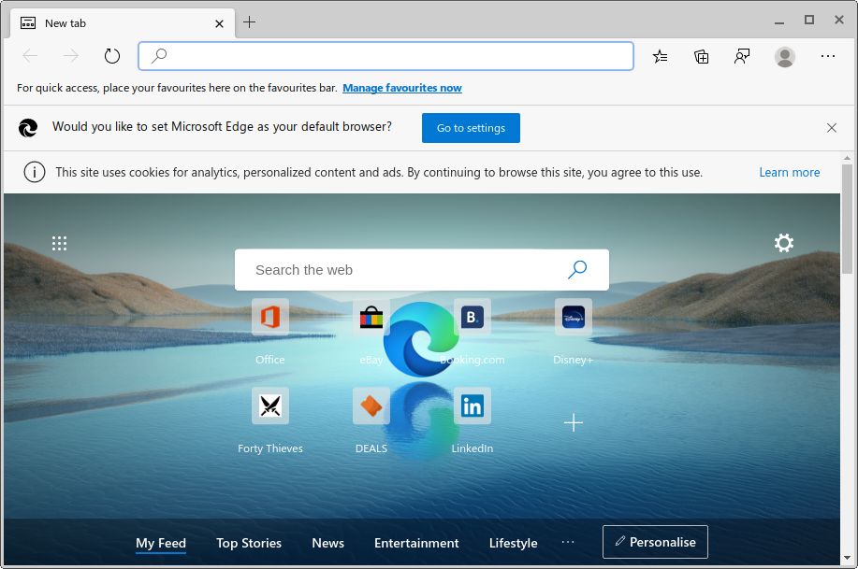
Task: Open a new tab with plus button
Action: click(x=249, y=21)
